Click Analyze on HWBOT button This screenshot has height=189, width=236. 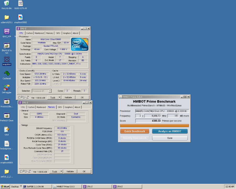[170, 131]
